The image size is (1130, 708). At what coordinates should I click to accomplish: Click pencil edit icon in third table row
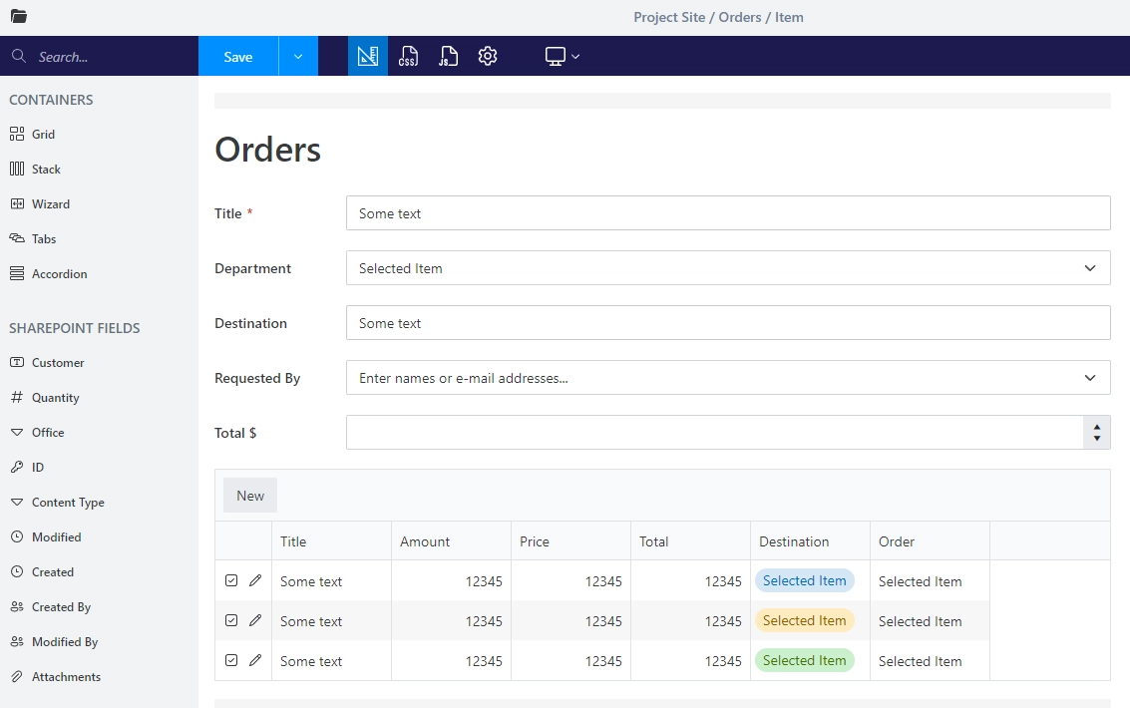[255, 660]
